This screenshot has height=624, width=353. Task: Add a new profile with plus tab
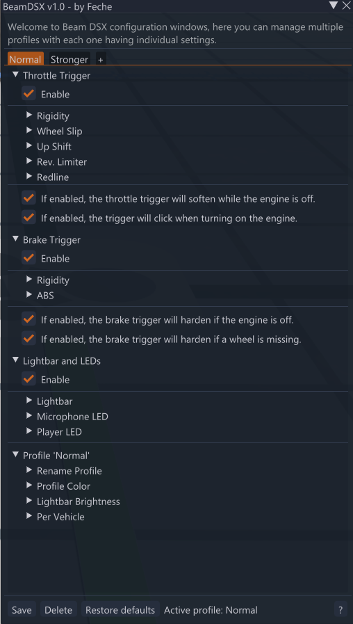[101, 60]
